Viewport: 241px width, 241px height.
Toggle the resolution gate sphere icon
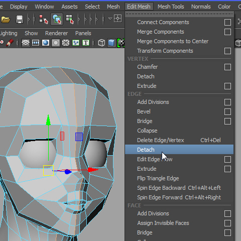[x=46, y=43]
